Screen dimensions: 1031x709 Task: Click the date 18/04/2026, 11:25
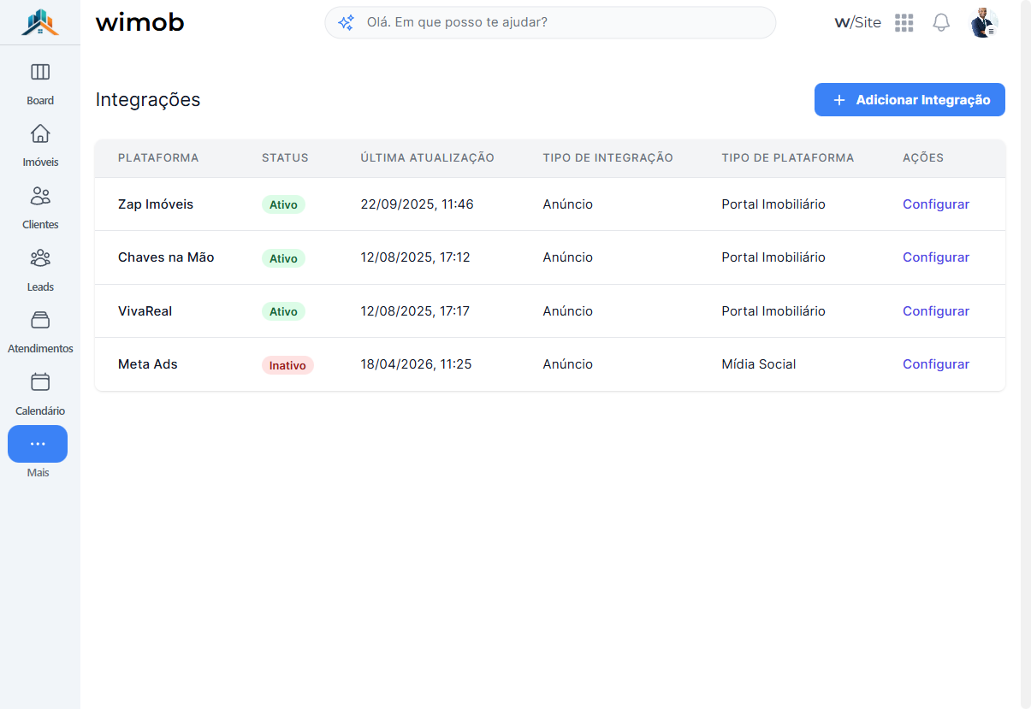(417, 364)
